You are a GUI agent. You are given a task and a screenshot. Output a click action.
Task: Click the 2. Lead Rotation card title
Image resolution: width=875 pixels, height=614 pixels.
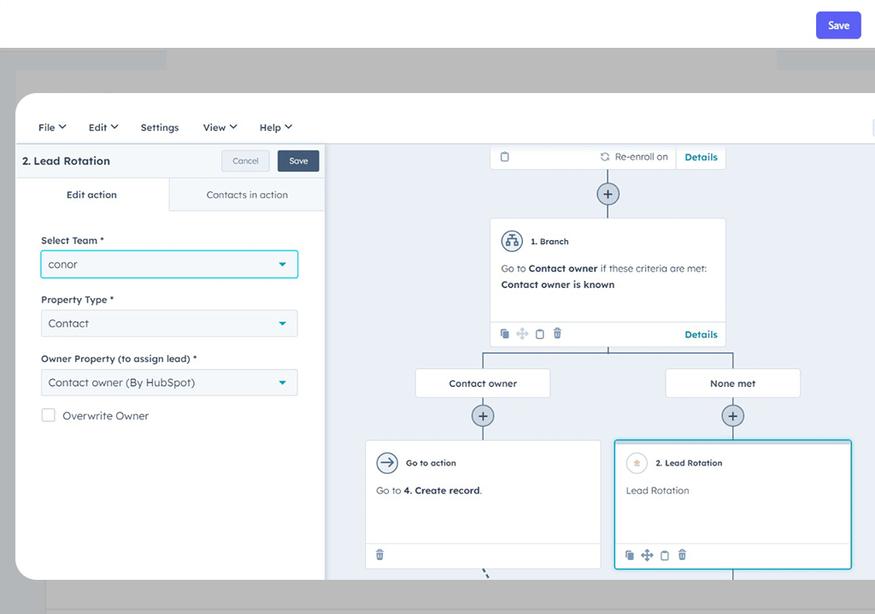689,463
